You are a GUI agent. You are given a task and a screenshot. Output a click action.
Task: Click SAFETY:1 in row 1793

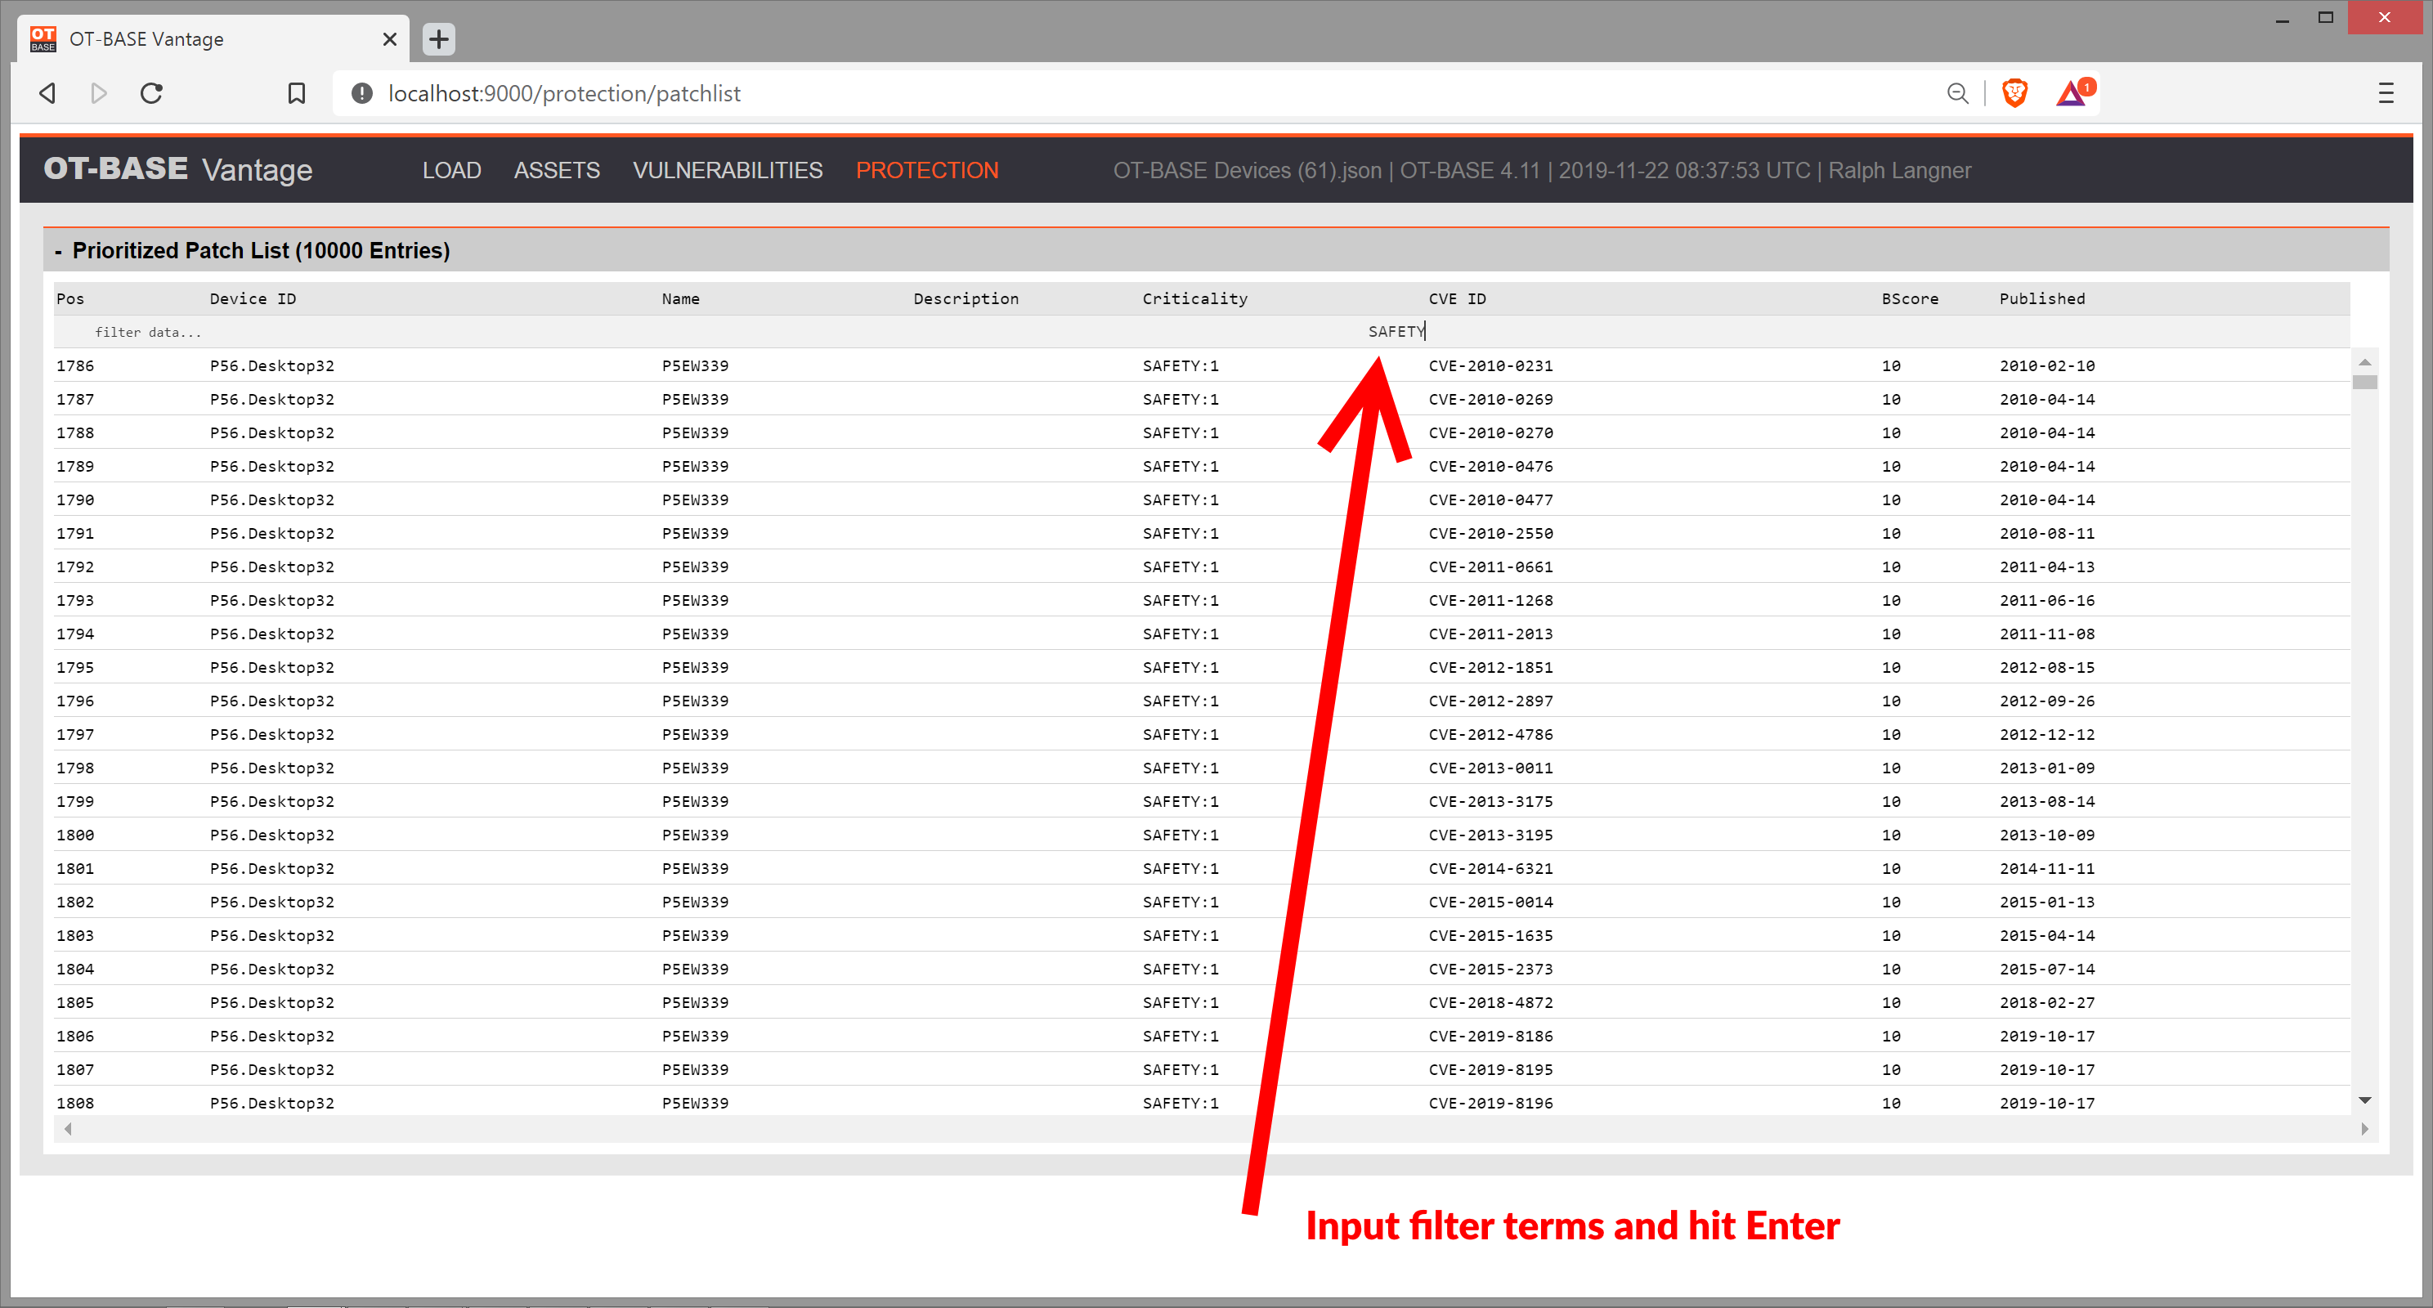pyautogui.click(x=1181, y=601)
